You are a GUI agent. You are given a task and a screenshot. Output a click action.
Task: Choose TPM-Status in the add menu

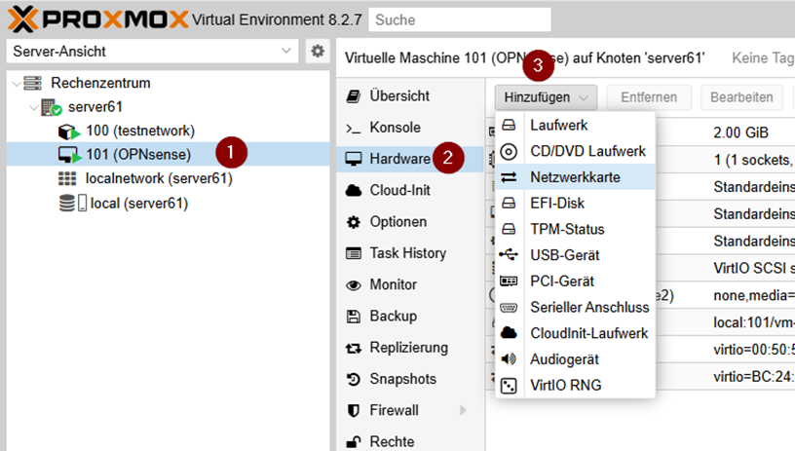(x=575, y=229)
